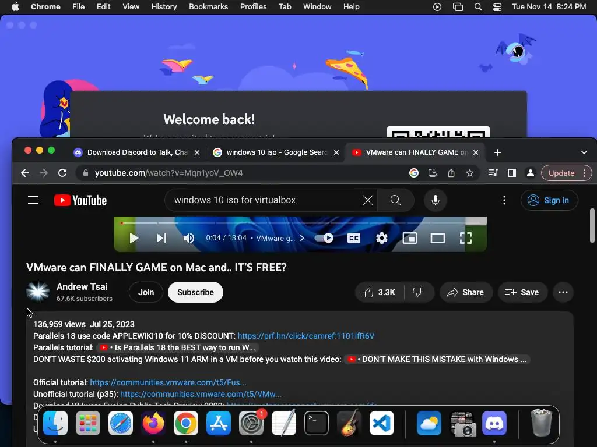Open the Bookmarks menu
This screenshot has height=447, width=597.
pos(208,6)
